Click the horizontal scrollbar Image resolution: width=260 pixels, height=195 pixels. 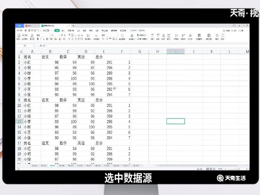point(198,165)
